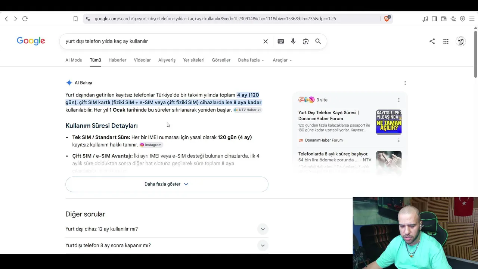Switch to the AI Modu tab
The height and width of the screenshot is (269, 478).
74,60
